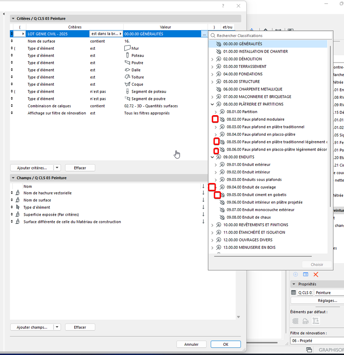Screen dimensions: 344x355
Task: Click classification icon beside 01.00.00 INSTALLATION DE CHANTIER
Action: click(219, 52)
